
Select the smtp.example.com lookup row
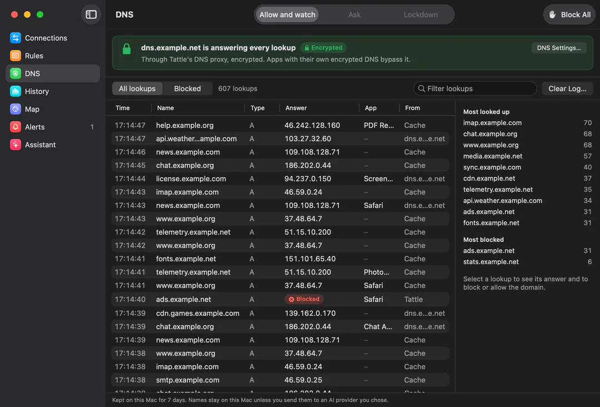pyautogui.click(x=280, y=380)
